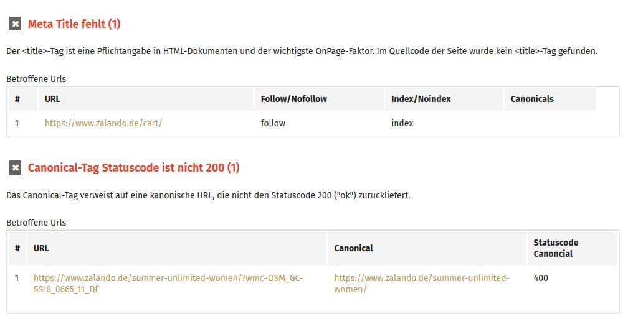Viewport: 623px width, 324px height.
Task: Select the index value cell
Action: [402, 123]
